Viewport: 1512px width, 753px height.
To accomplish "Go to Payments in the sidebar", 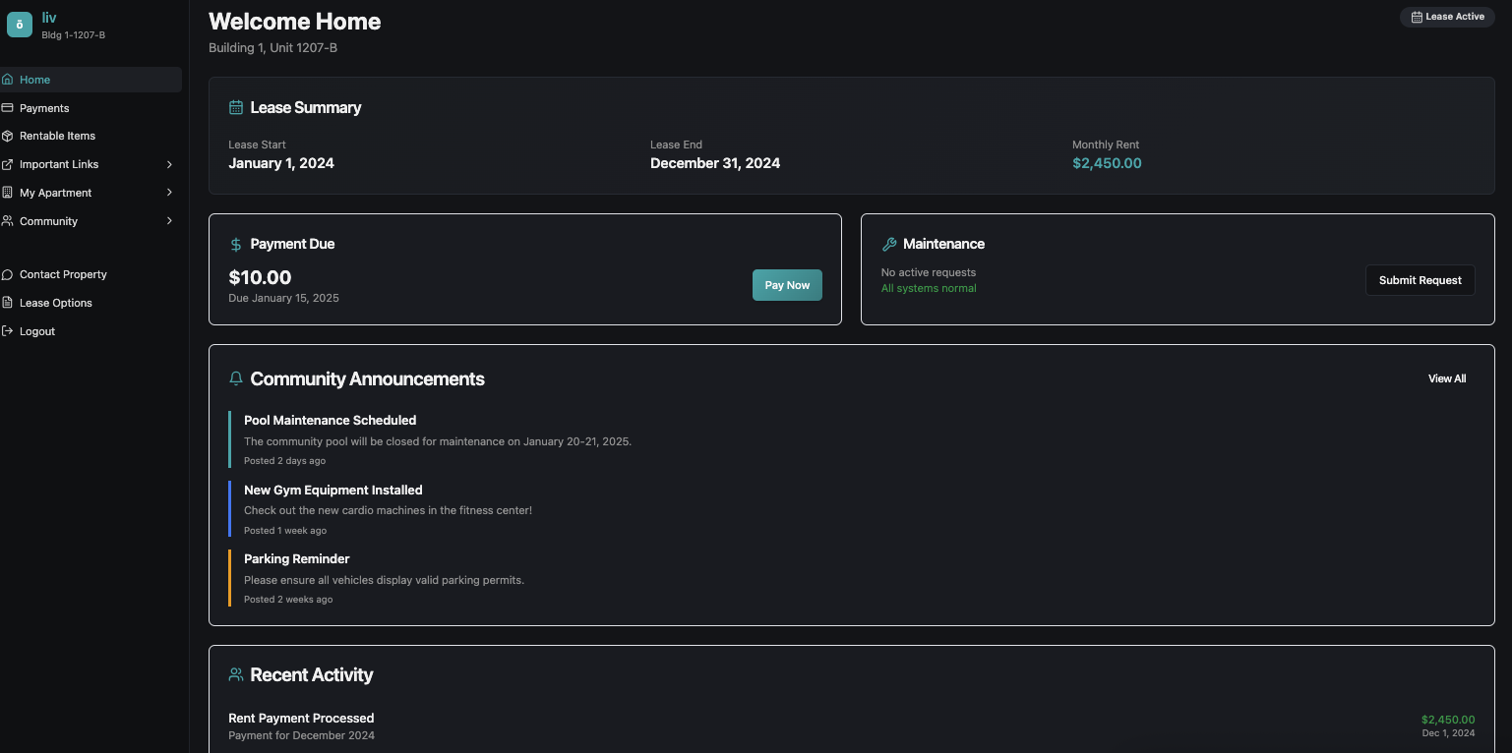I will [x=91, y=108].
